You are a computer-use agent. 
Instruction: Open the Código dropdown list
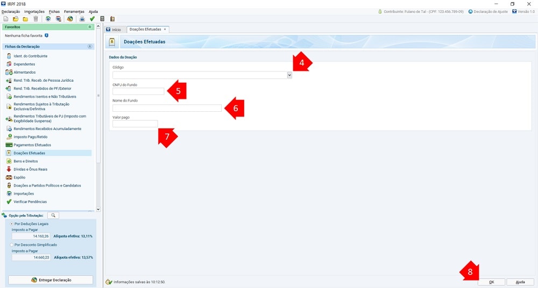pyautogui.click(x=289, y=75)
